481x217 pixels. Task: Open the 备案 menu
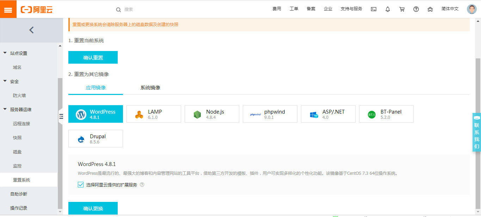click(x=311, y=9)
